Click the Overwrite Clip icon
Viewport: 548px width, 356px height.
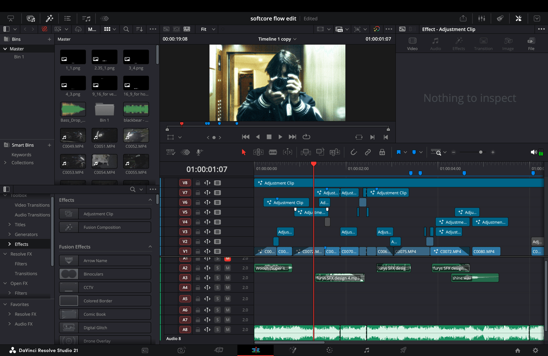(x=320, y=152)
